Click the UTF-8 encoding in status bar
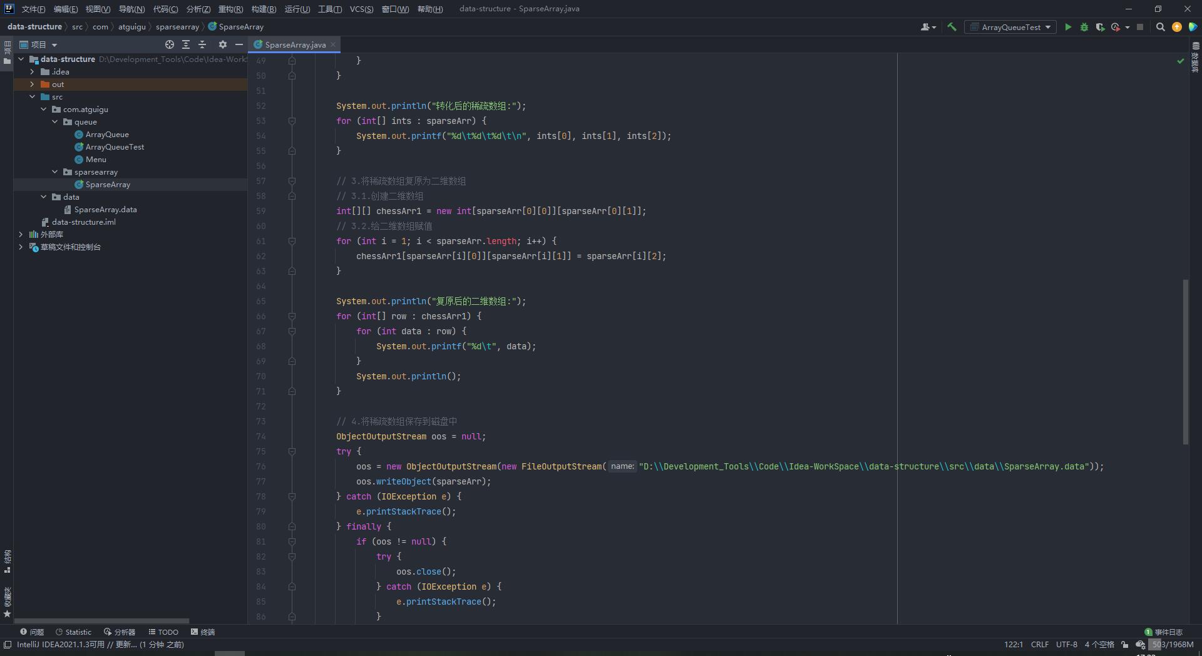Image resolution: width=1202 pixels, height=656 pixels. (x=1067, y=644)
